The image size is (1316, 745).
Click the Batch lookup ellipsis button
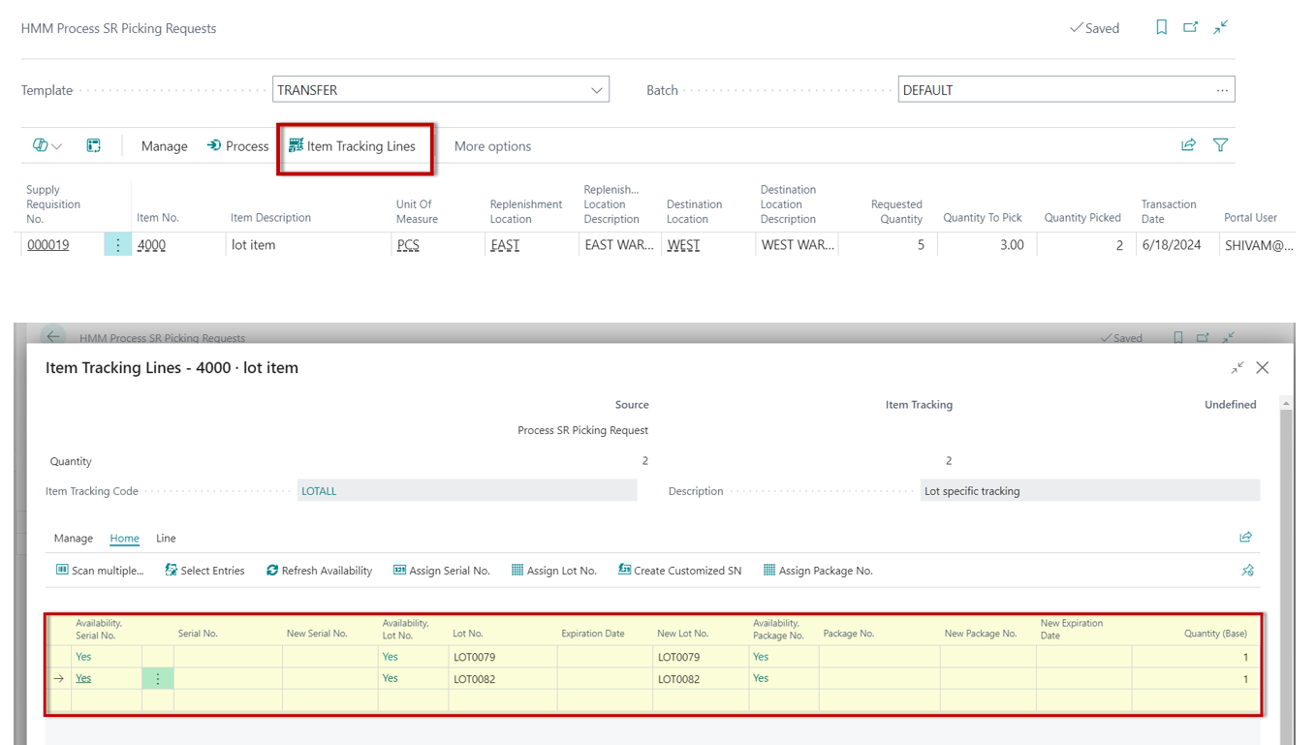(x=1222, y=90)
